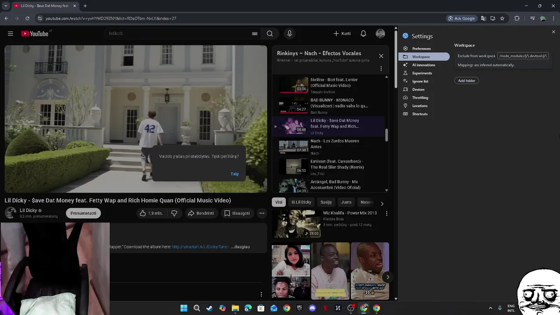Select the Jums filter chip
The width and height of the screenshot is (560, 315).
346,202
